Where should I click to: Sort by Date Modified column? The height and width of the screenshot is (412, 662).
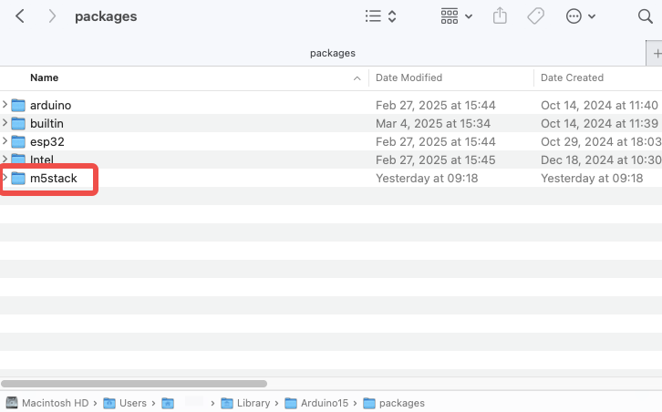click(x=409, y=78)
